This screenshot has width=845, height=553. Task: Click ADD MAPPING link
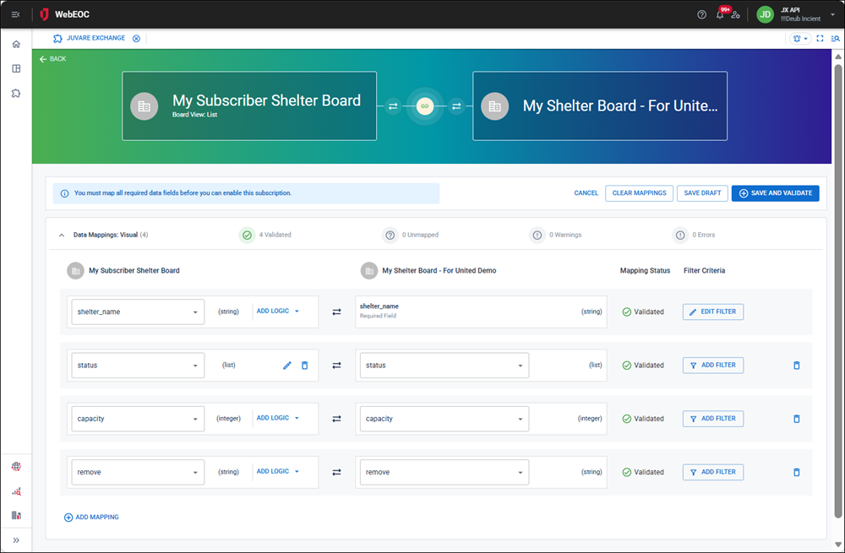[x=91, y=518]
